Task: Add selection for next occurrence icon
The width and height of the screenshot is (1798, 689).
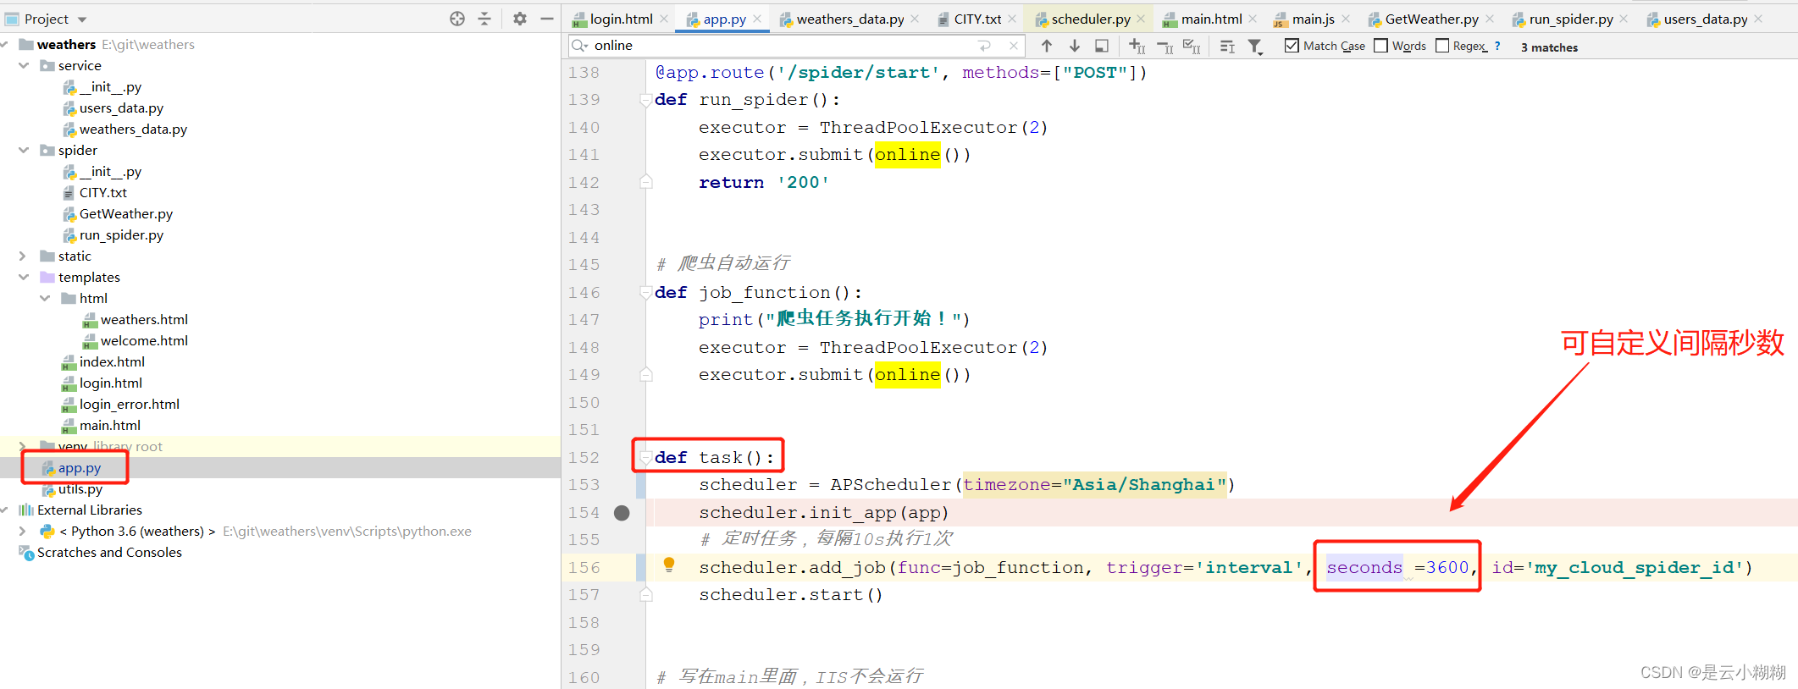Action: pos(1137,46)
